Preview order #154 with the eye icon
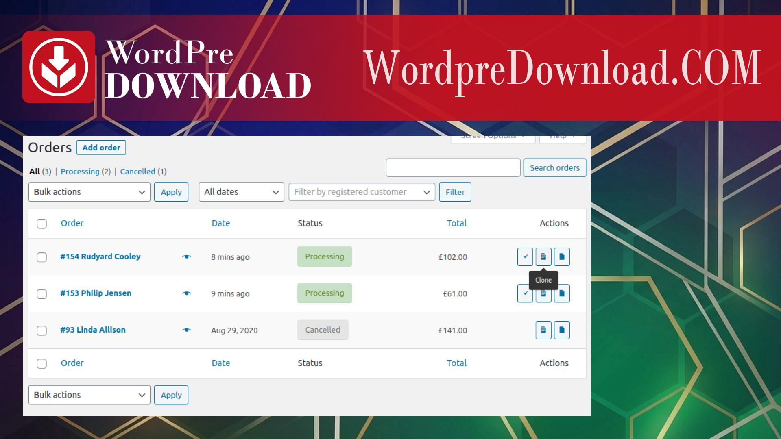This screenshot has height=439, width=781. [x=187, y=256]
